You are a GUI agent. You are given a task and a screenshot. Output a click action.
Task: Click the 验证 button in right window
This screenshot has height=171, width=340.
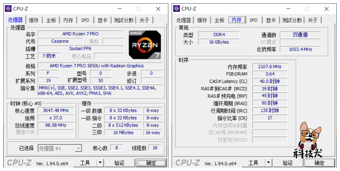(288, 163)
